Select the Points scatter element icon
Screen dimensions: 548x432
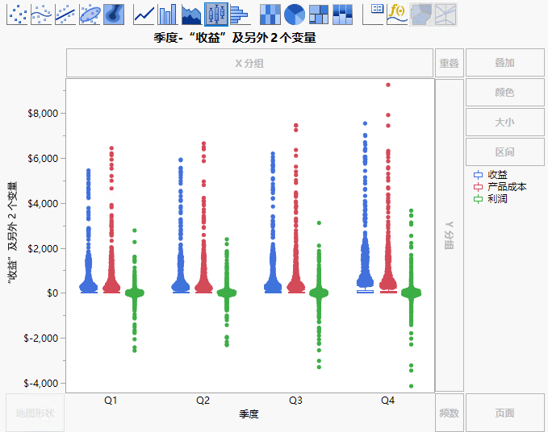(x=17, y=13)
